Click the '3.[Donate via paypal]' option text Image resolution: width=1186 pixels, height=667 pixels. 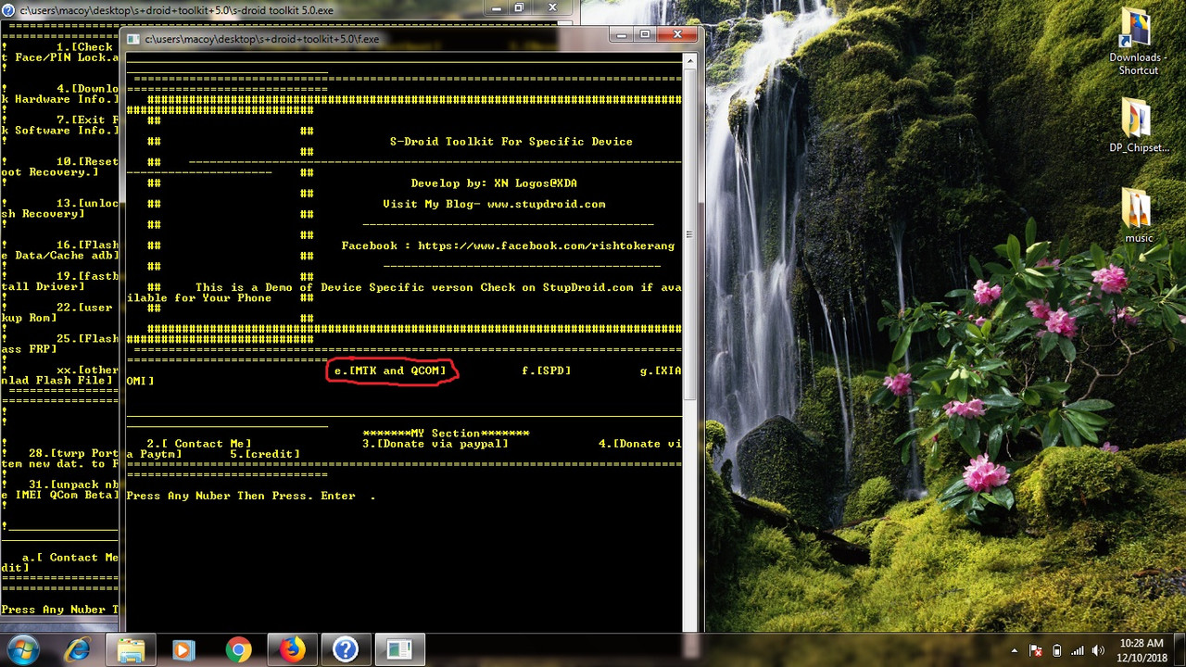tap(435, 444)
